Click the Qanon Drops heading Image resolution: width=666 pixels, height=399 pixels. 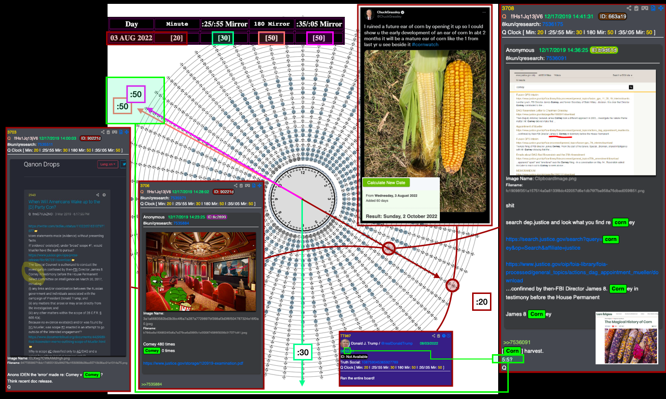coord(42,164)
